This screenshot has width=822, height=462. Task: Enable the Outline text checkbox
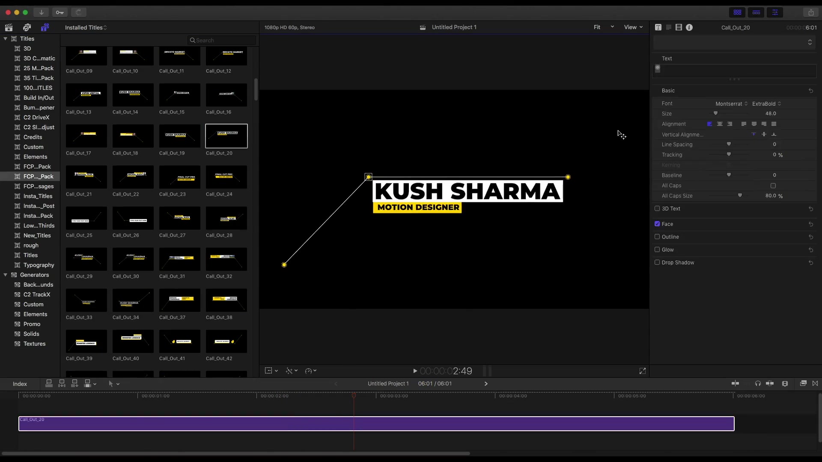pyautogui.click(x=657, y=237)
